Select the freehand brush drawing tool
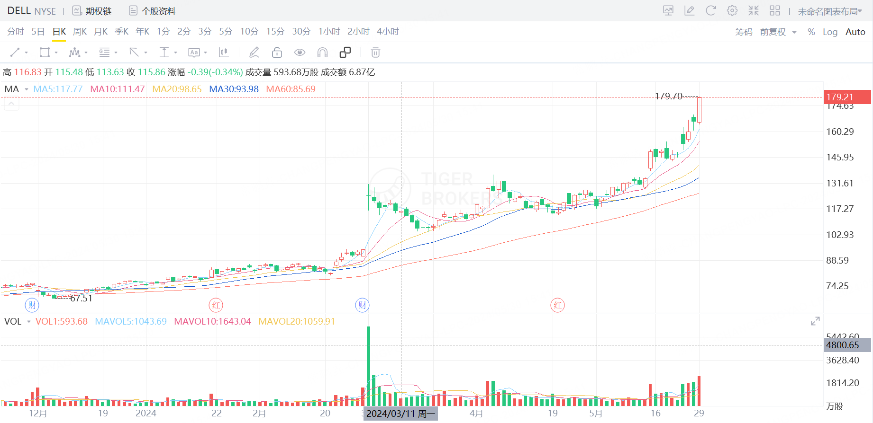The height and width of the screenshot is (423, 873). [254, 53]
